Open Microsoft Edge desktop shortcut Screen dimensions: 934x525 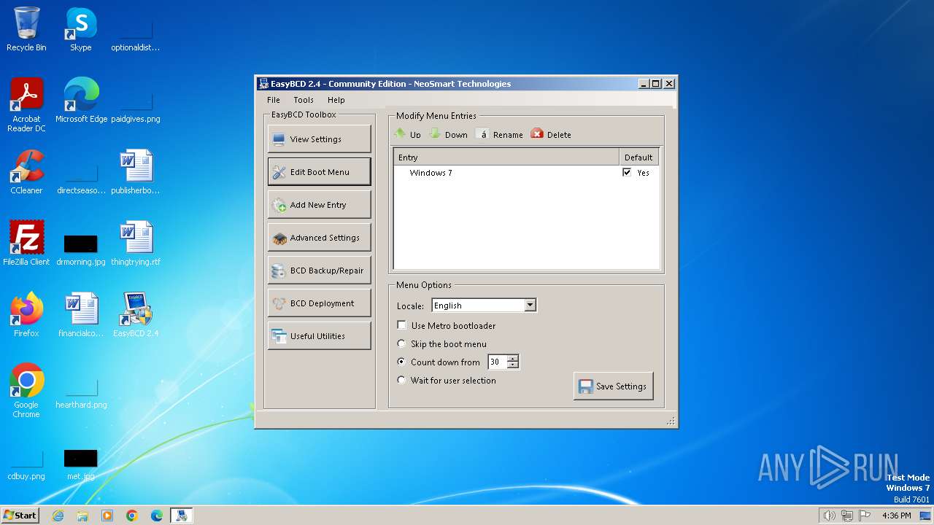[x=81, y=101]
